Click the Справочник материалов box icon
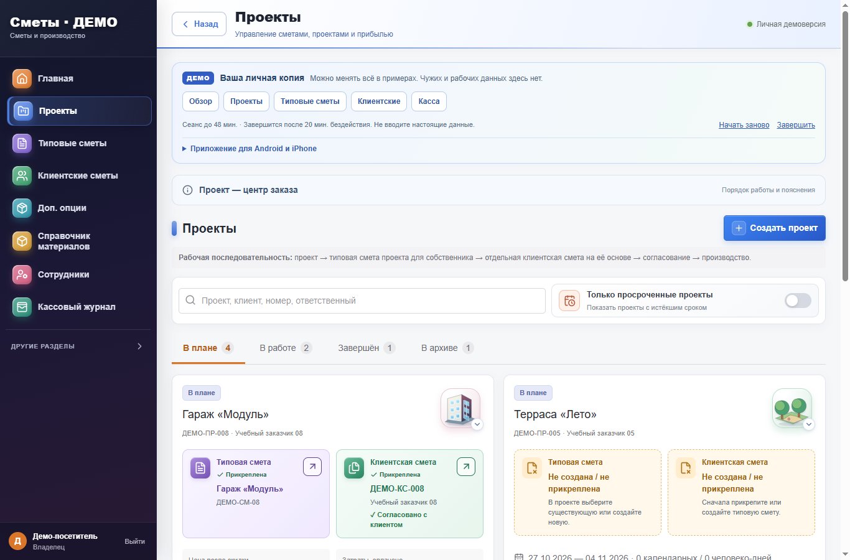This screenshot has width=850, height=560. tap(22, 241)
